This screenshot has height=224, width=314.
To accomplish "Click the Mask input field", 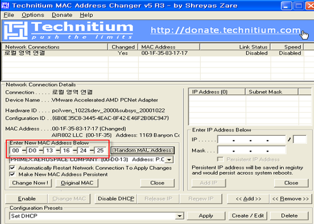I will point(252,150).
